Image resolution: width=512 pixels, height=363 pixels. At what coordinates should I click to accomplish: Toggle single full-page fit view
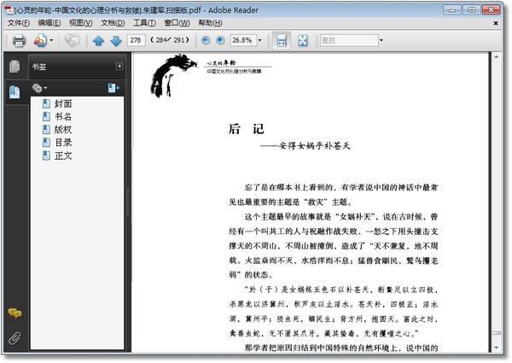(303, 40)
